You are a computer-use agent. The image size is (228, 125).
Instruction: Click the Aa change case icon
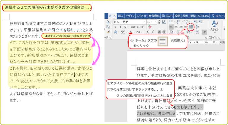pyautogui.click(x=138, y=32)
